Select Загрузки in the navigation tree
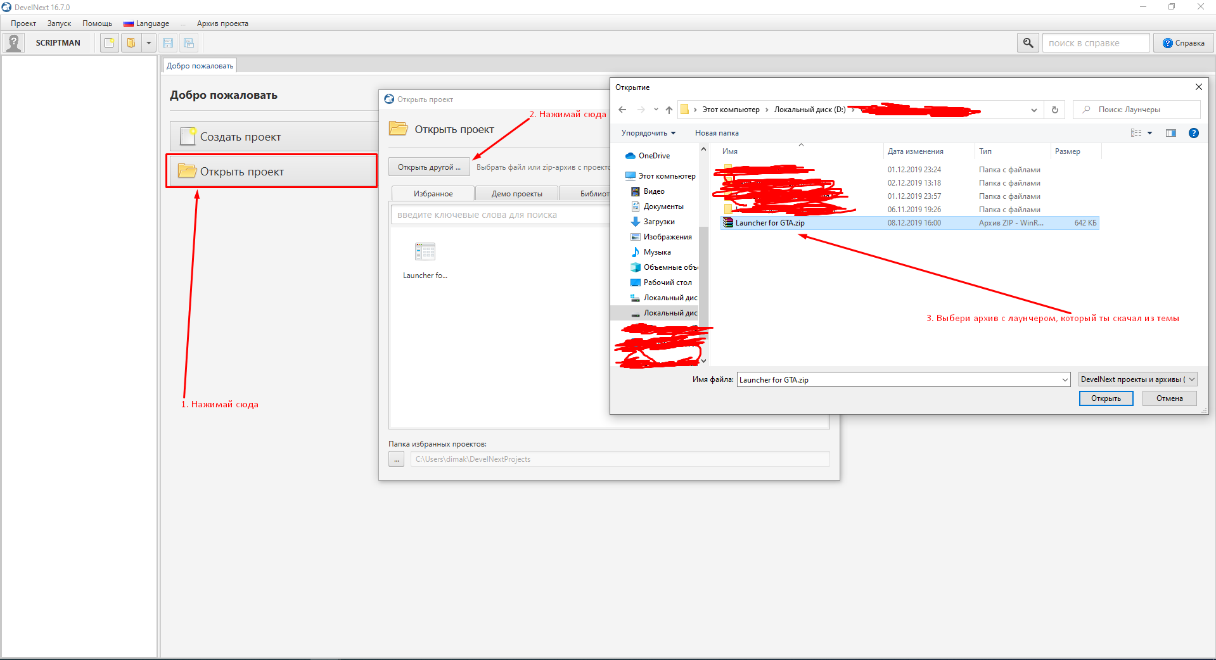Screen dimensions: 1216x660 [x=658, y=222]
